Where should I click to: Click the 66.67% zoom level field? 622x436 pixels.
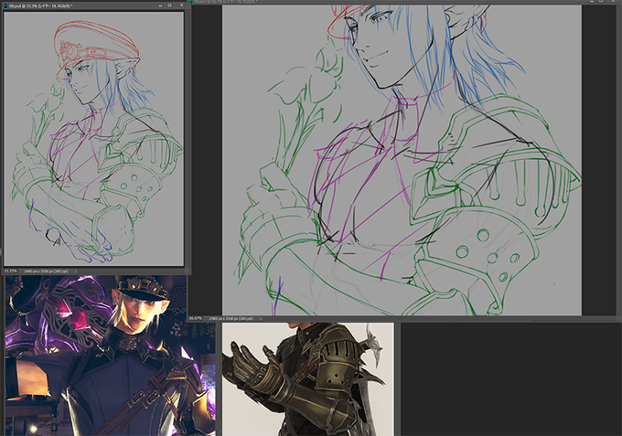click(x=196, y=318)
